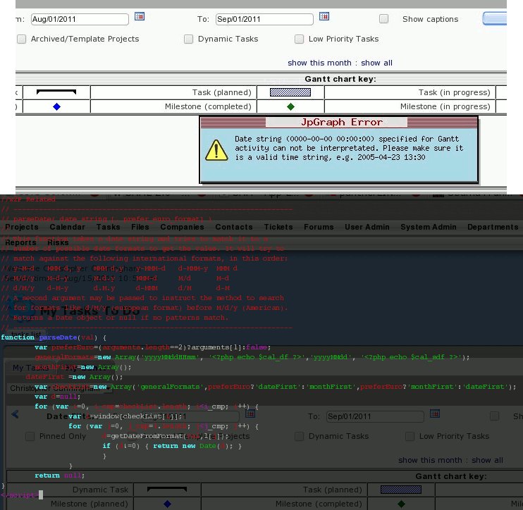Focus the Aug/01/2011 date field
The width and height of the screenshot is (523, 510).
point(80,19)
